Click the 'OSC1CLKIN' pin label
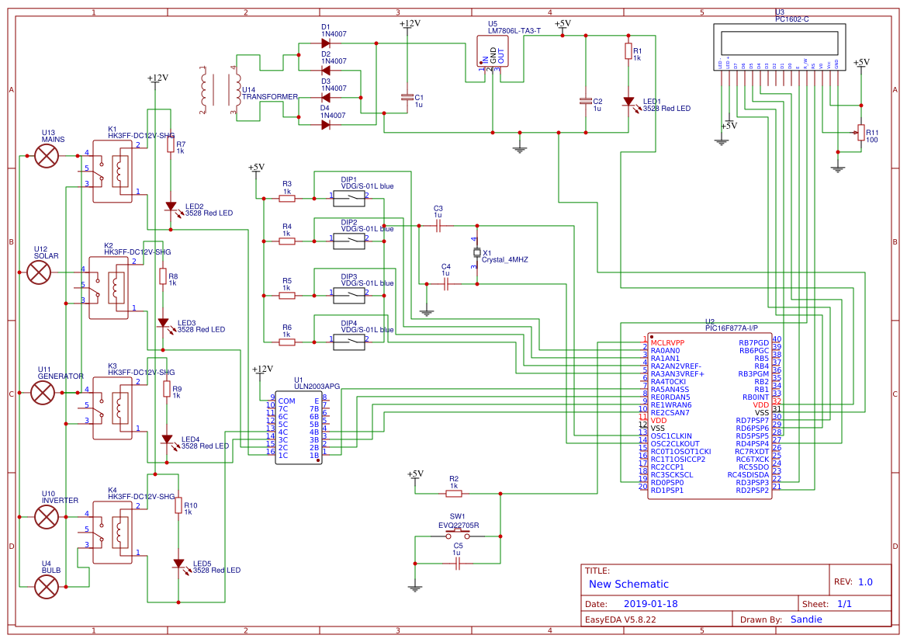Viewport: 907px width, 642px height. (x=671, y=436)
